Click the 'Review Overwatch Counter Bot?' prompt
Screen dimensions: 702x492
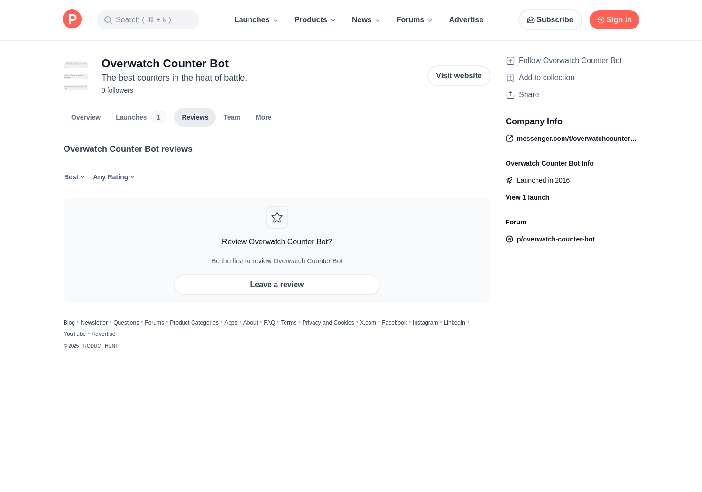tap(277, 242)
